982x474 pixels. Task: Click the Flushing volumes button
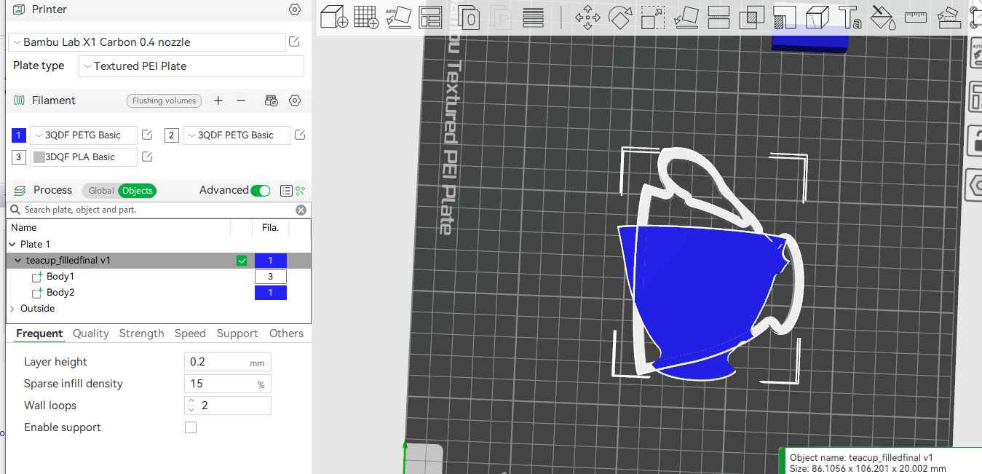(x=165, y=100)
